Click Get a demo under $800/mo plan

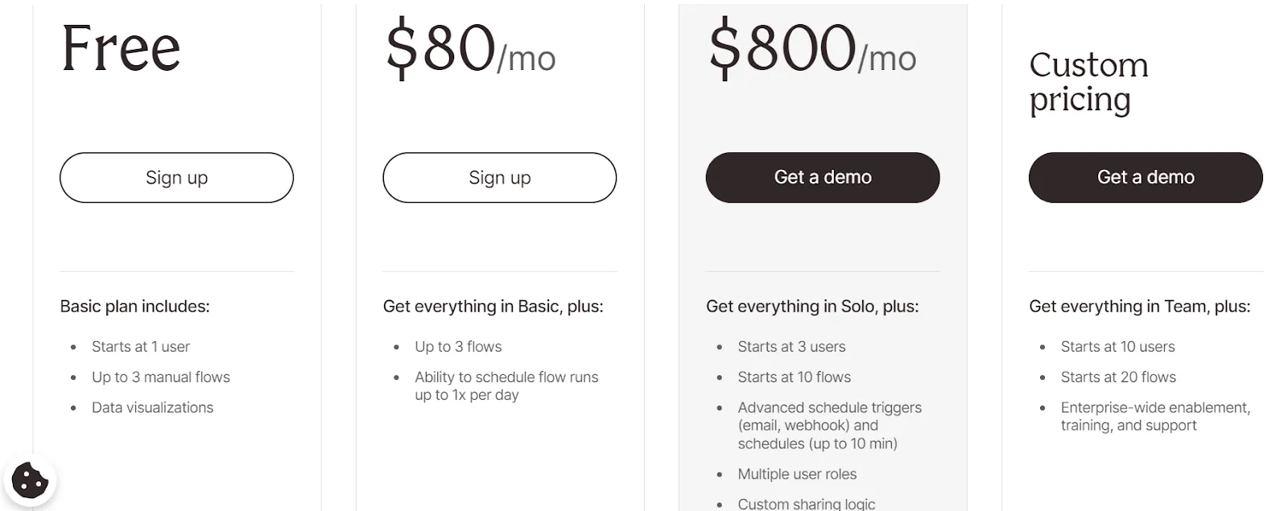[823, 178]
